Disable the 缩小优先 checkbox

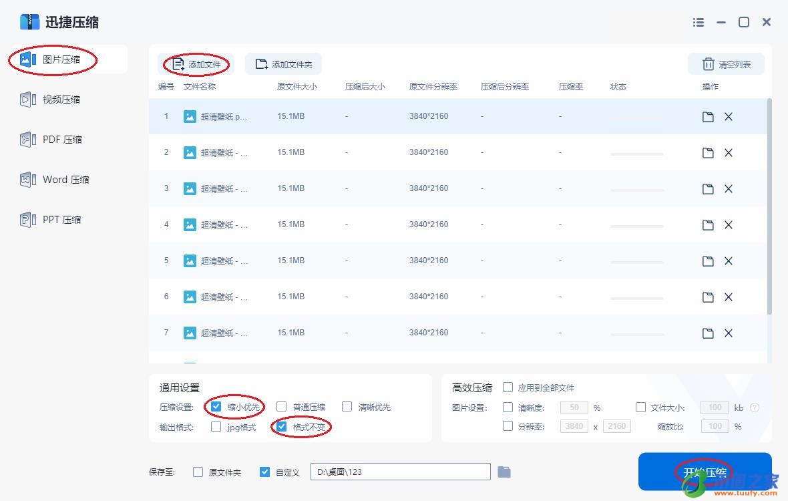[216, 406]
